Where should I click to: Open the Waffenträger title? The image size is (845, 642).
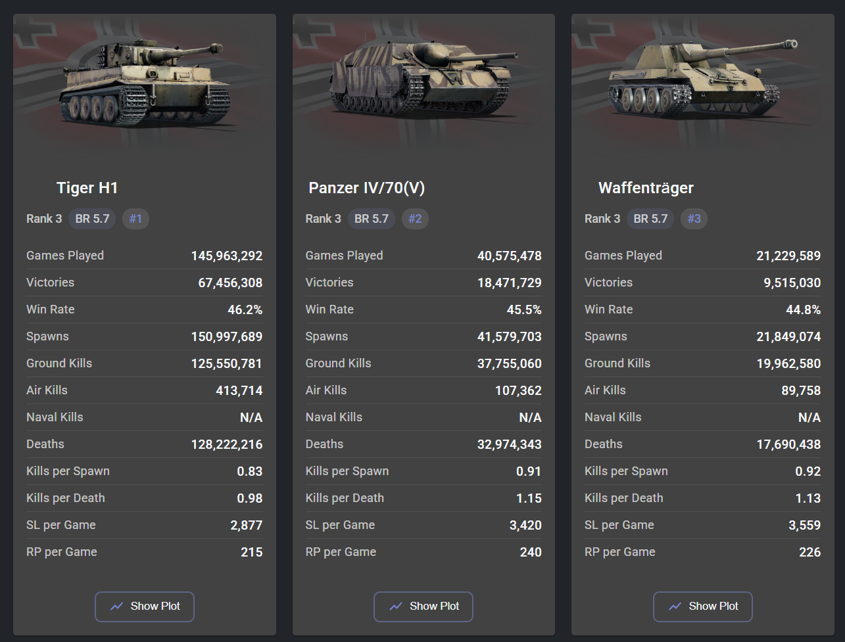(x=646, y=188)
